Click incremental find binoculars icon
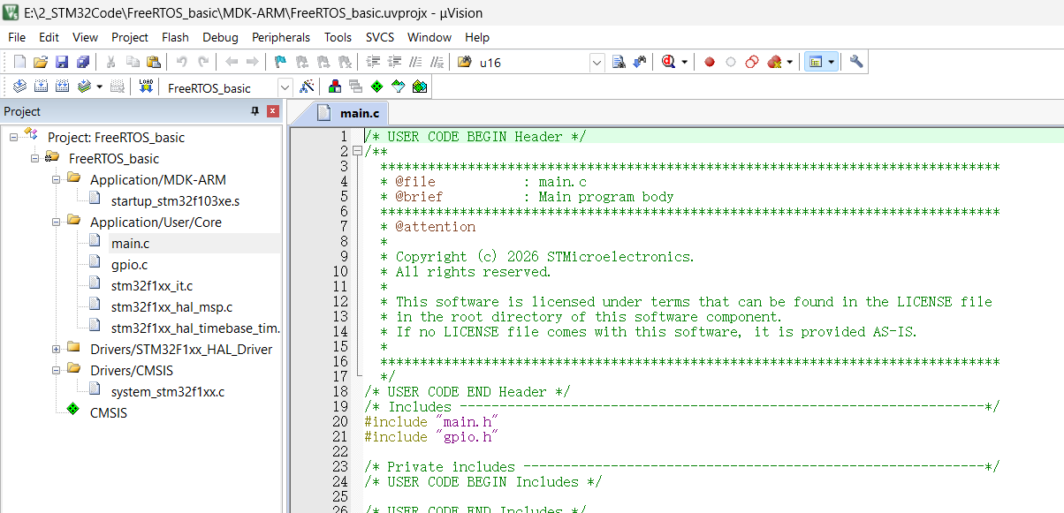 640,62
